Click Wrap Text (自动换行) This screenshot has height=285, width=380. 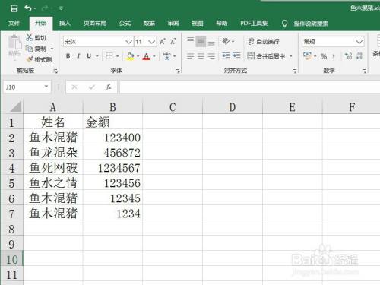(x=264, y=41)
